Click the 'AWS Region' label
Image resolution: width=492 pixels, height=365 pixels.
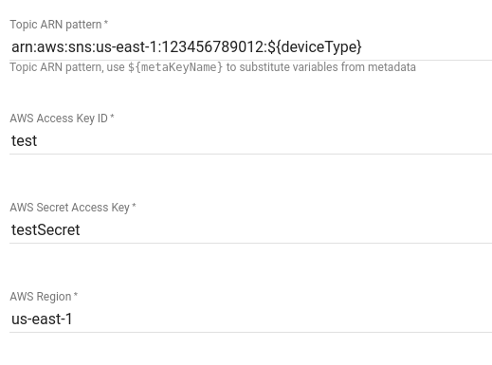pyautogui.click(x=41, y=297)
